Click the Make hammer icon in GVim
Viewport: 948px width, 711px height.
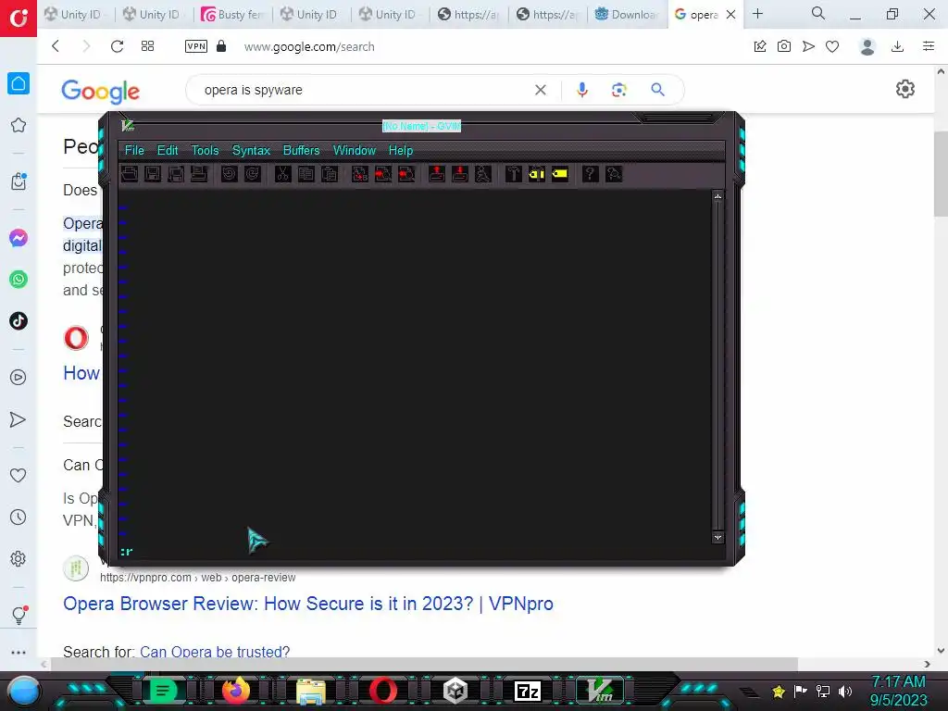pos(513,174)
